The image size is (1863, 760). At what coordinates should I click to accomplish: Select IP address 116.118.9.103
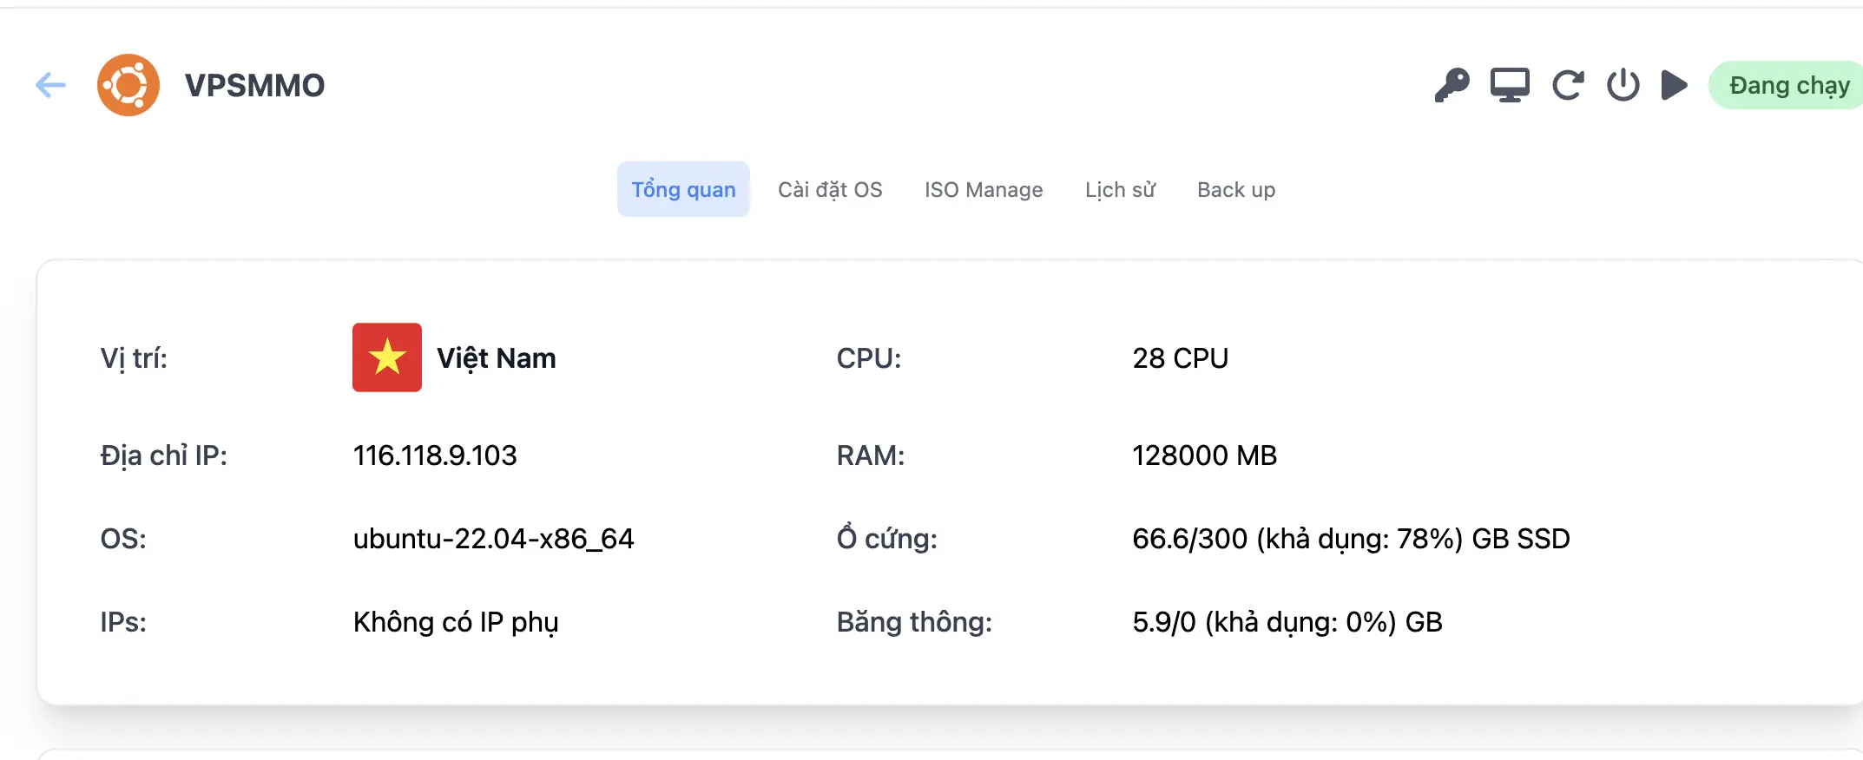[435, 455]
